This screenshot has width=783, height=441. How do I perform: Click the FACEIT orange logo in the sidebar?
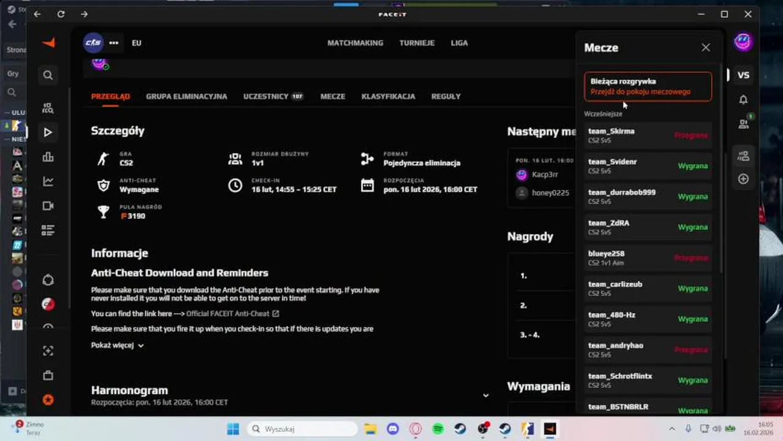click(48, 42)
